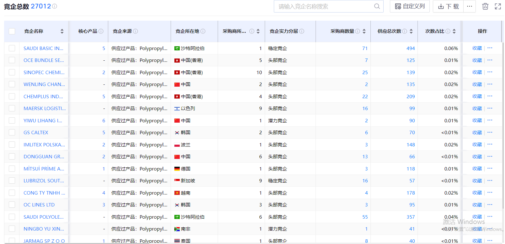
Task: Click the vertical scrollbar of the table
Action: click(x=503, y=125)
